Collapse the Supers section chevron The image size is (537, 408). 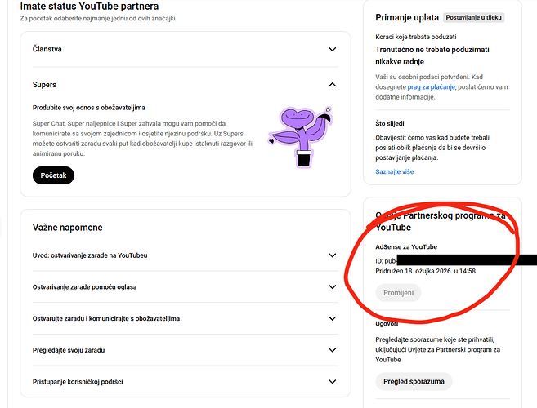[x=332, y=84]
